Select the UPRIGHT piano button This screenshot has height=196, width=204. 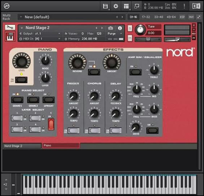click(49, 100)
